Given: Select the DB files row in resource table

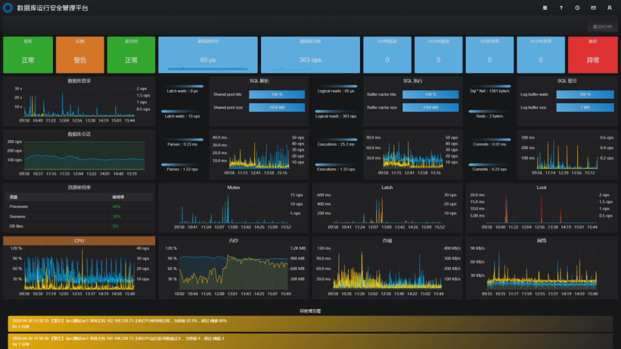Looking at the screenshot, I should tap(79, 227).
